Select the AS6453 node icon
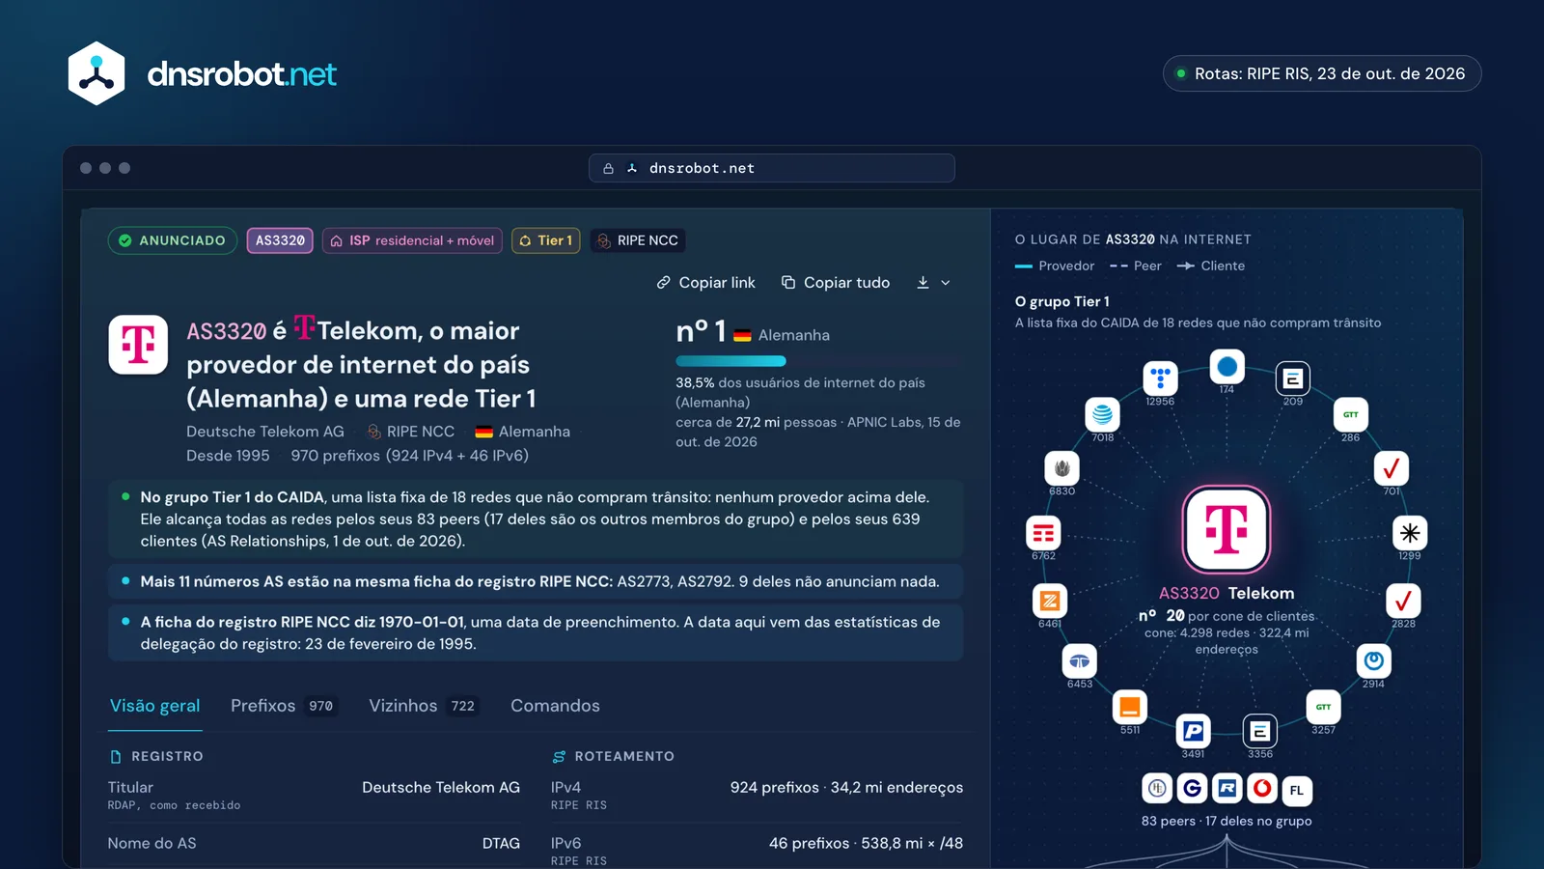Screen dimensions: 1544x869 [1079, 661]
